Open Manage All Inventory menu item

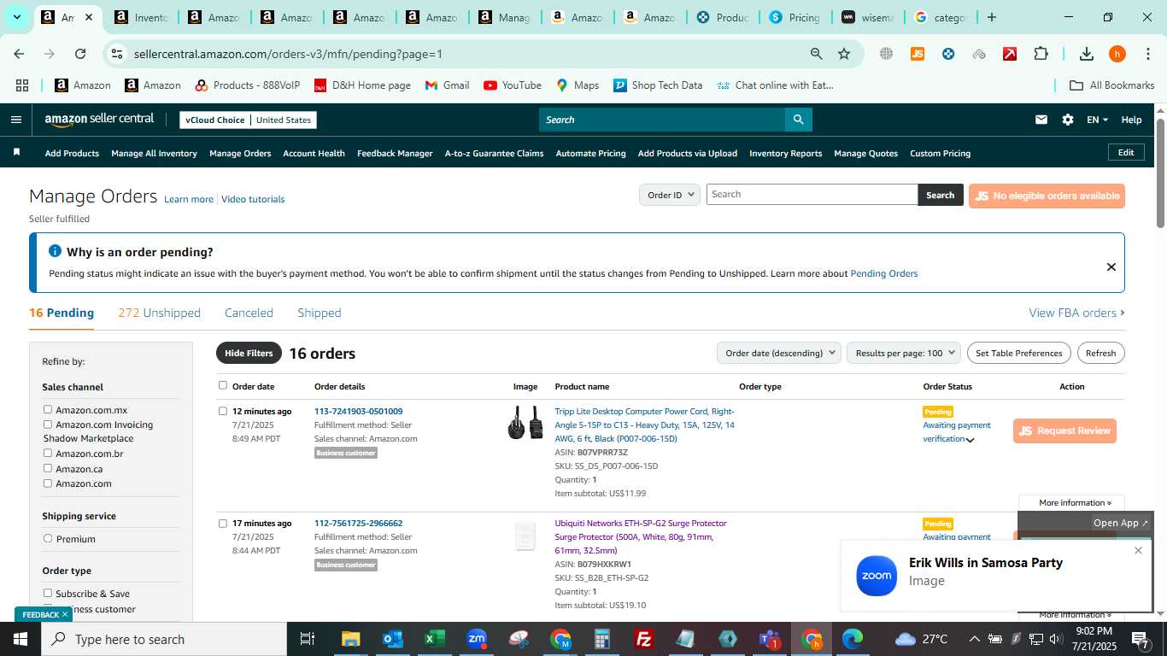(154, 154)
